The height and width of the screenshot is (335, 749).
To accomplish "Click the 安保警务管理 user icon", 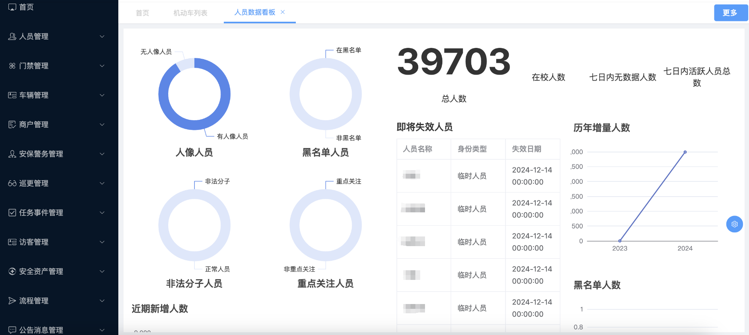I will [12, 154].
